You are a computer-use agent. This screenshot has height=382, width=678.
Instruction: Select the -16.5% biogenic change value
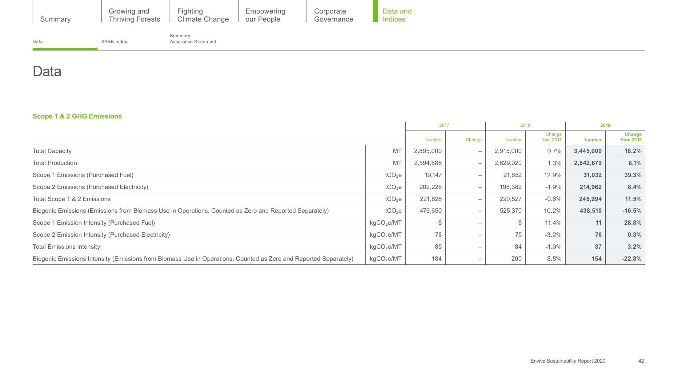(x=632, y=211)
